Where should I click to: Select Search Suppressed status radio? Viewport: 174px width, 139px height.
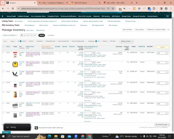tap(56, 41)
